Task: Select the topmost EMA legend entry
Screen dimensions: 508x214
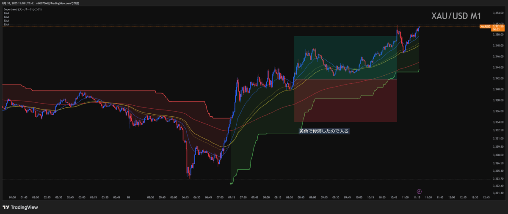Action: click(x=6, y=13)
